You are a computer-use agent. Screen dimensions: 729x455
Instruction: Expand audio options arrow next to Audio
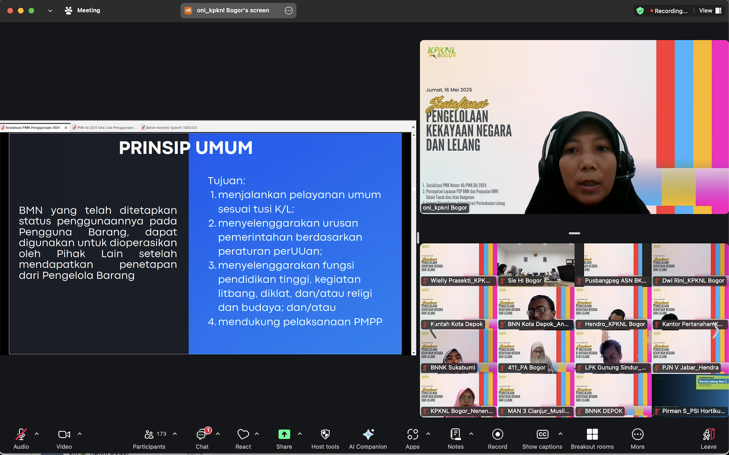click(37, 434)
